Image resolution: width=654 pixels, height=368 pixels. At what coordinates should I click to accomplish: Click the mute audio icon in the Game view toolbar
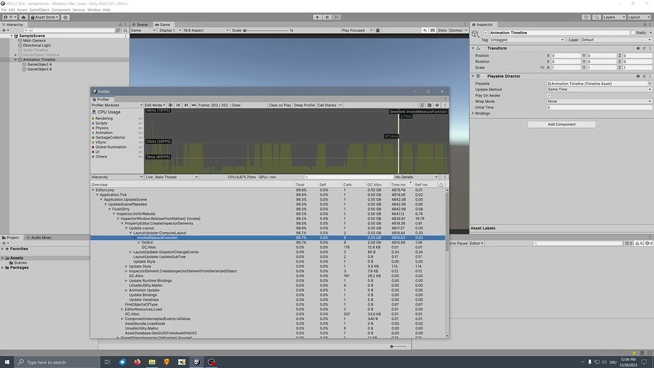(x=424, y=29)
